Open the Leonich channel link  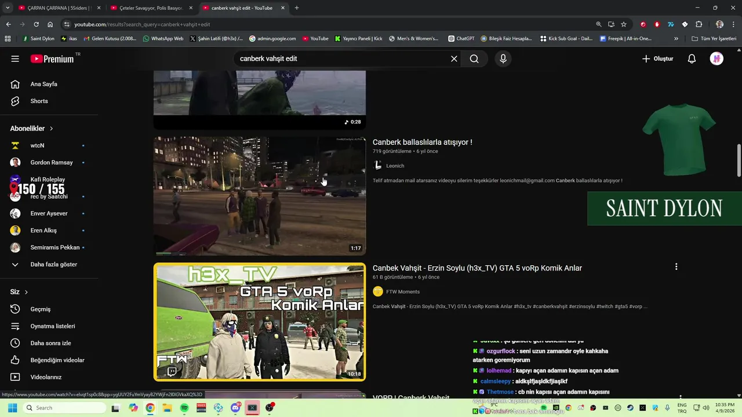pyautogui.click(x=395, y=166)
